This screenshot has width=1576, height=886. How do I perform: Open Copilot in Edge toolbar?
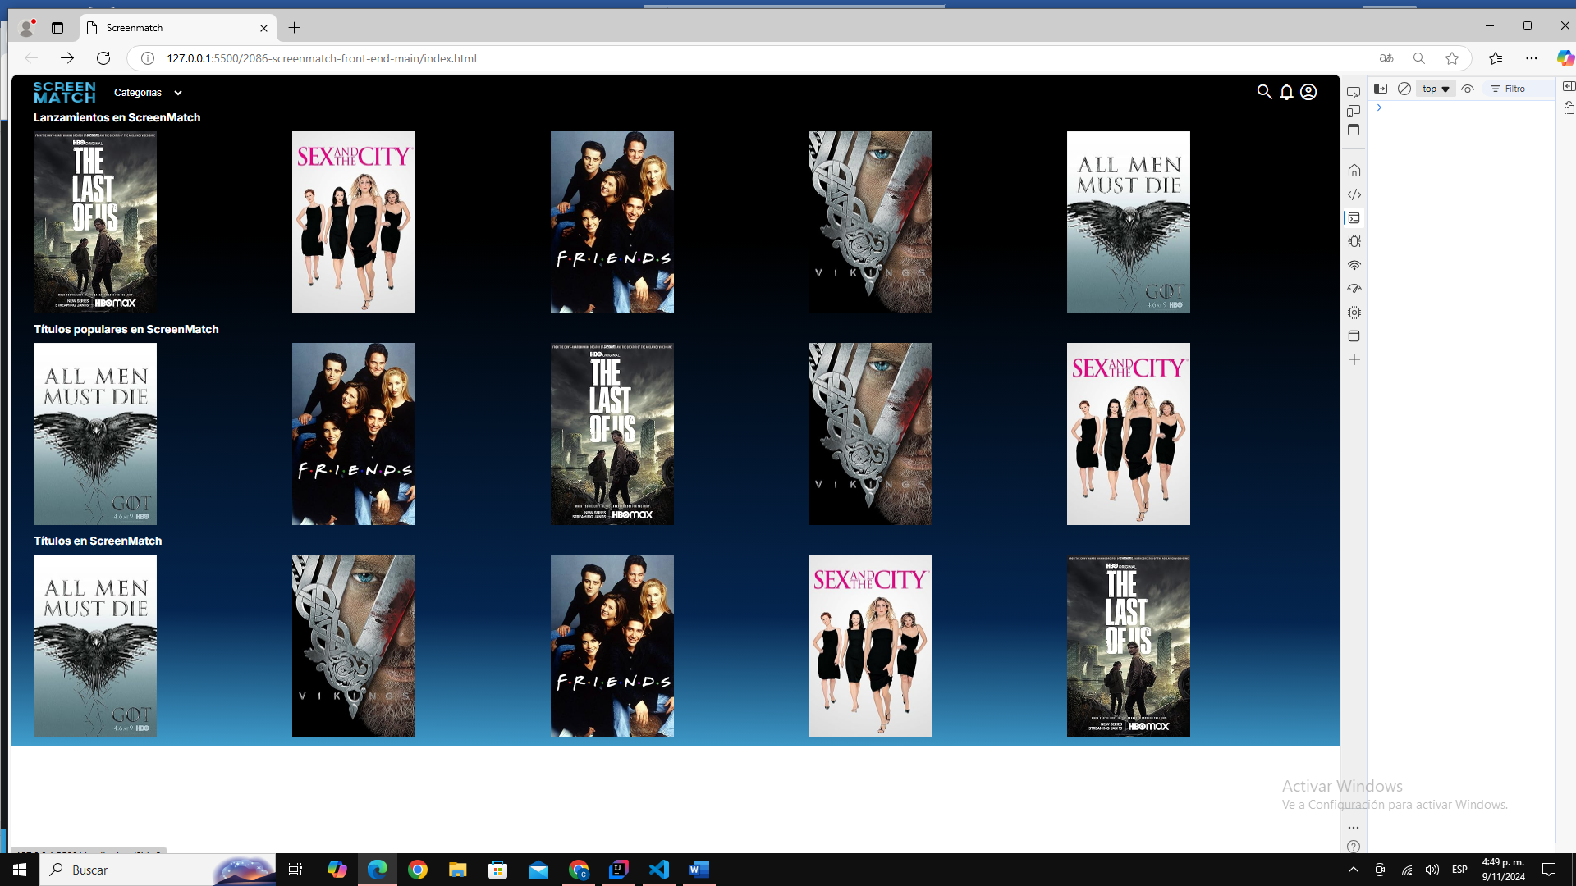[x=1565, y=58]
